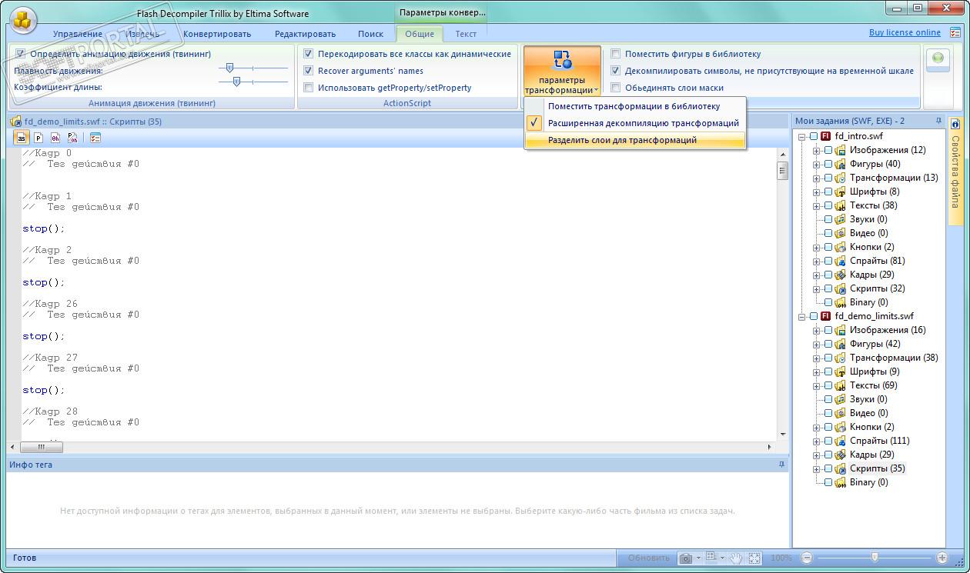Click the script view vertical scrollbar down arrow
This screenshot has height=573, width=970.
click(782, 435)
